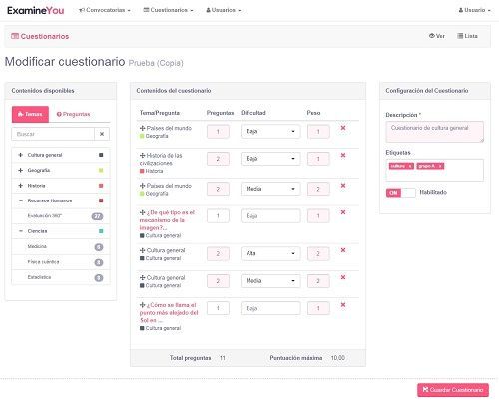
Task: Open difficulty dropdown for first Países del mundo row
Action: [270, 131]
